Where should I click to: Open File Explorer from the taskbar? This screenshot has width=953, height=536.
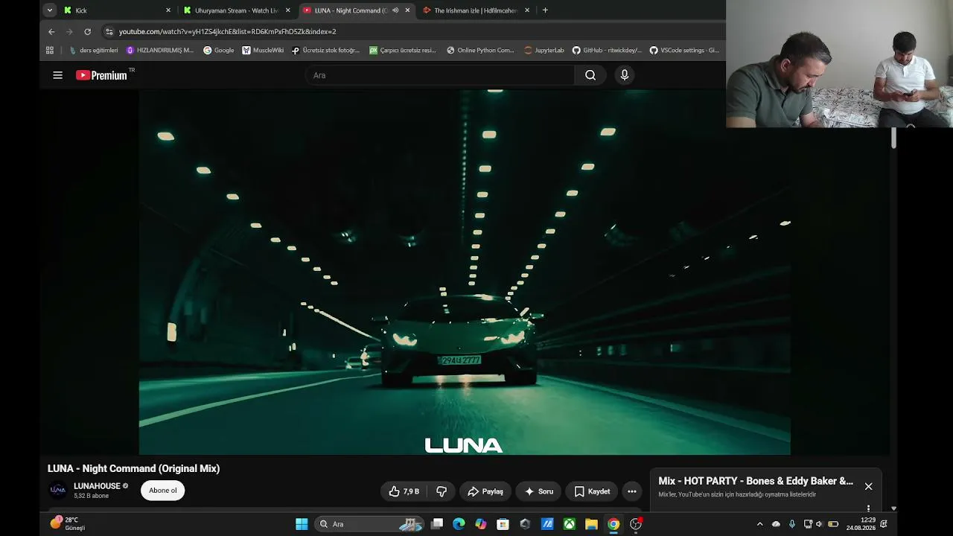click(591, 524)
